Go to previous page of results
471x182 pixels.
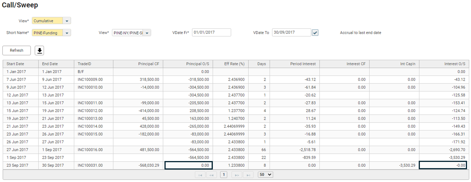[x=211, y=175]
